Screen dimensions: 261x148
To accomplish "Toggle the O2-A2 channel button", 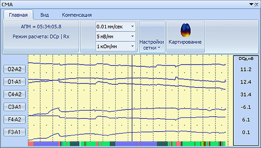I will 15,69.
